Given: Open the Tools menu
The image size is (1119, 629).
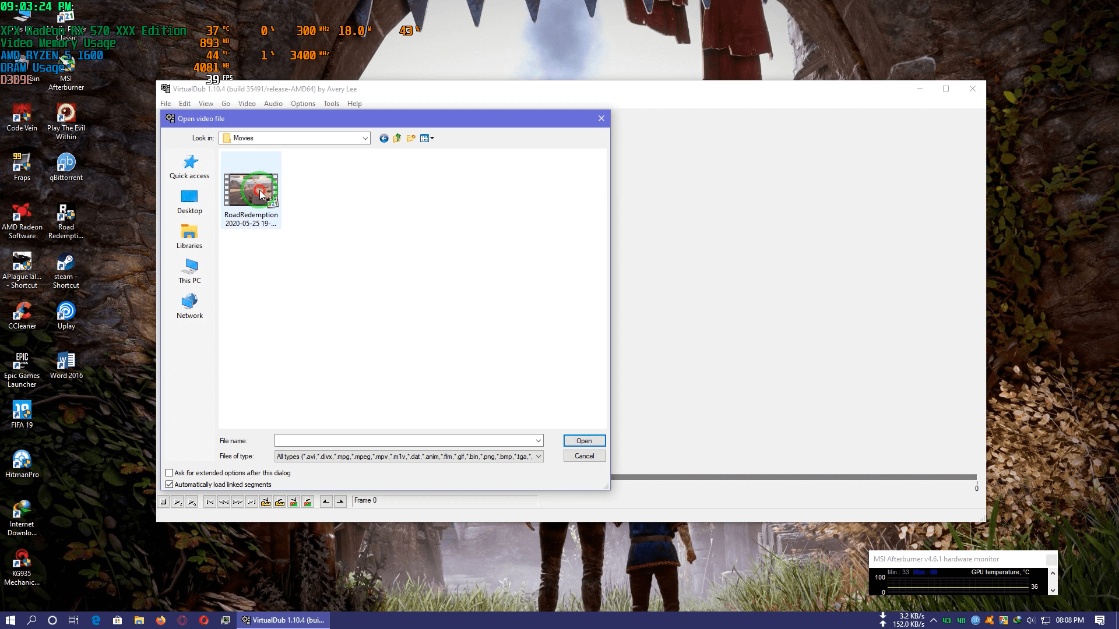Looking at the screenshot, I should click(x=331, y=104).
